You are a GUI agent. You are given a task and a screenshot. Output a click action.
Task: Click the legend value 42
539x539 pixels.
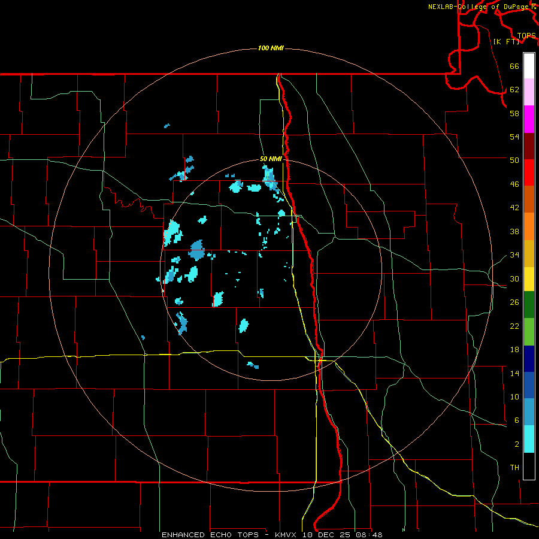tap(514, 208)
